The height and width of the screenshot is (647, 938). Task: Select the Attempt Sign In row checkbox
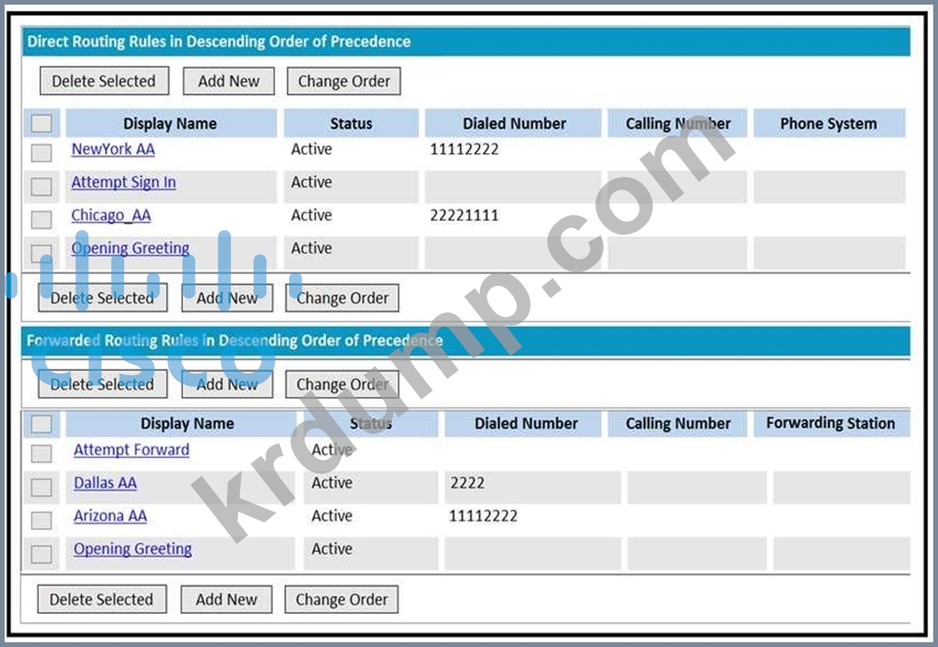pos(41,186)
